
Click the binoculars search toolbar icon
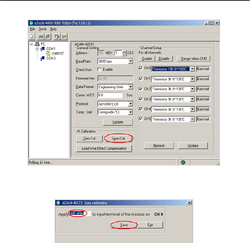click(x=41, y=37)
